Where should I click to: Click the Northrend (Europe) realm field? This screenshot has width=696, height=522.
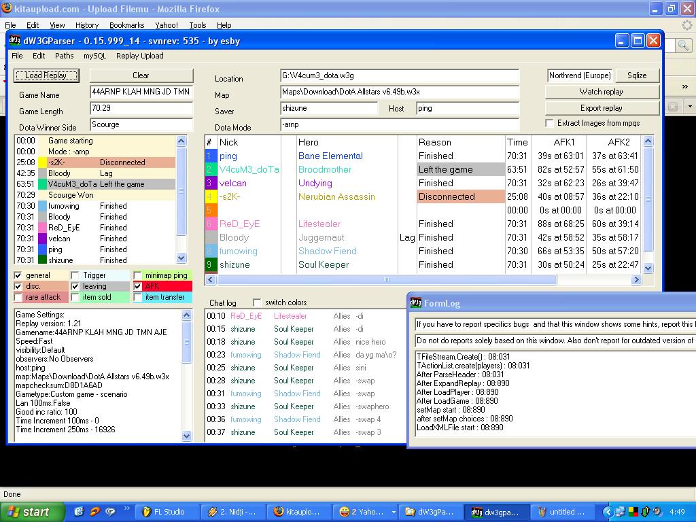tap(579, 75)
